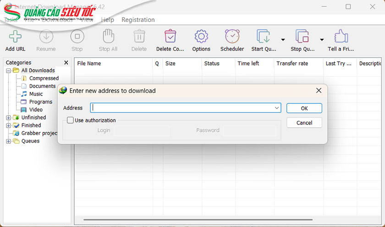Open the Registration menu
The width and height of the screenshot is (385, 227).
[x=138, y=20]
